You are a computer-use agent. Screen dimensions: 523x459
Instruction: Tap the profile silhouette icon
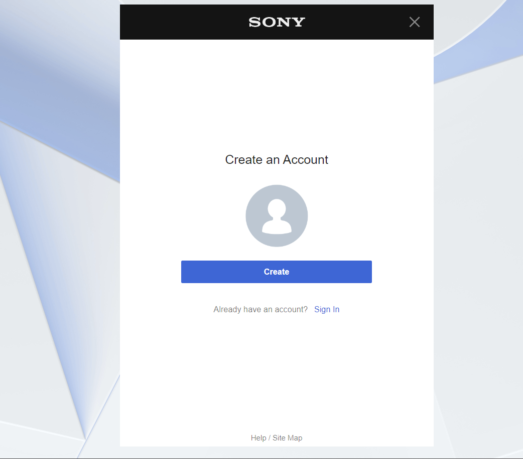(x=277, y=215)
